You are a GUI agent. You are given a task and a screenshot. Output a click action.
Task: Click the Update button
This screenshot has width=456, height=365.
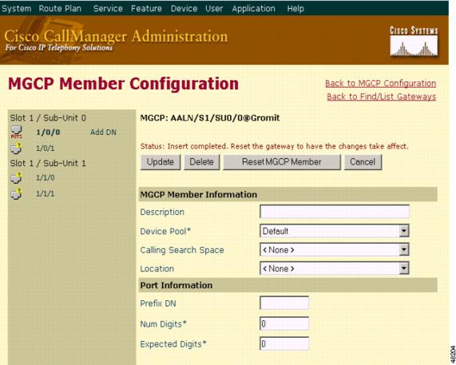161,162
